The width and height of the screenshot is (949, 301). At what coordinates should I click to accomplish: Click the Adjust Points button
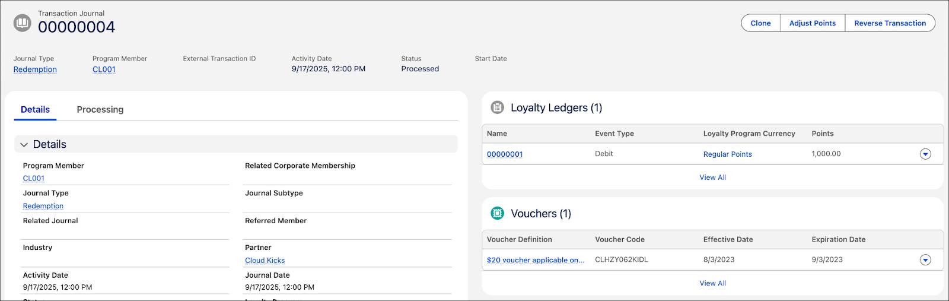point(812,23)
